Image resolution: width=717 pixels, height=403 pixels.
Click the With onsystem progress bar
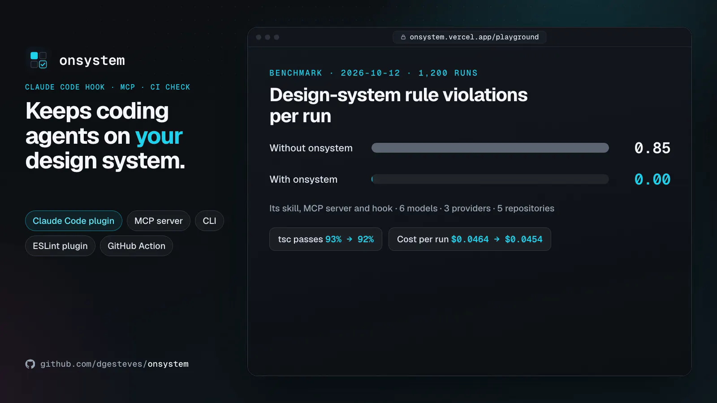pyautogui.click(x=490, y=179)
